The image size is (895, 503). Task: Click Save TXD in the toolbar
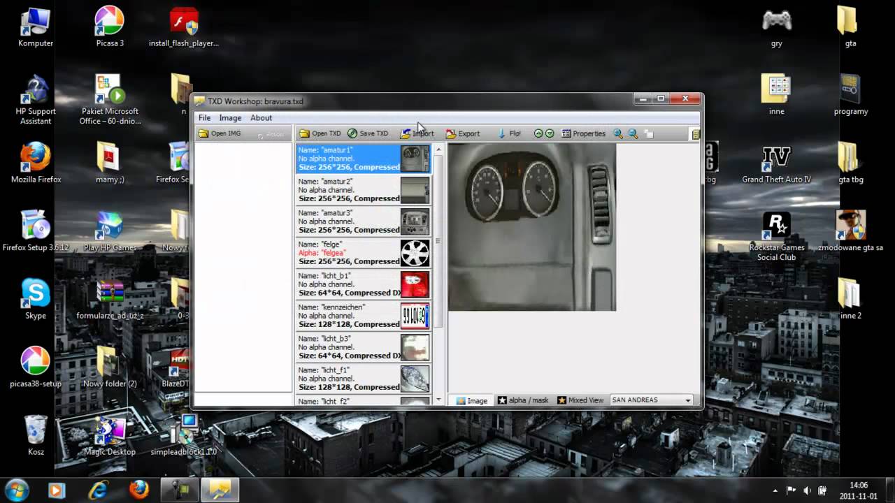click(x=368, y=133)
